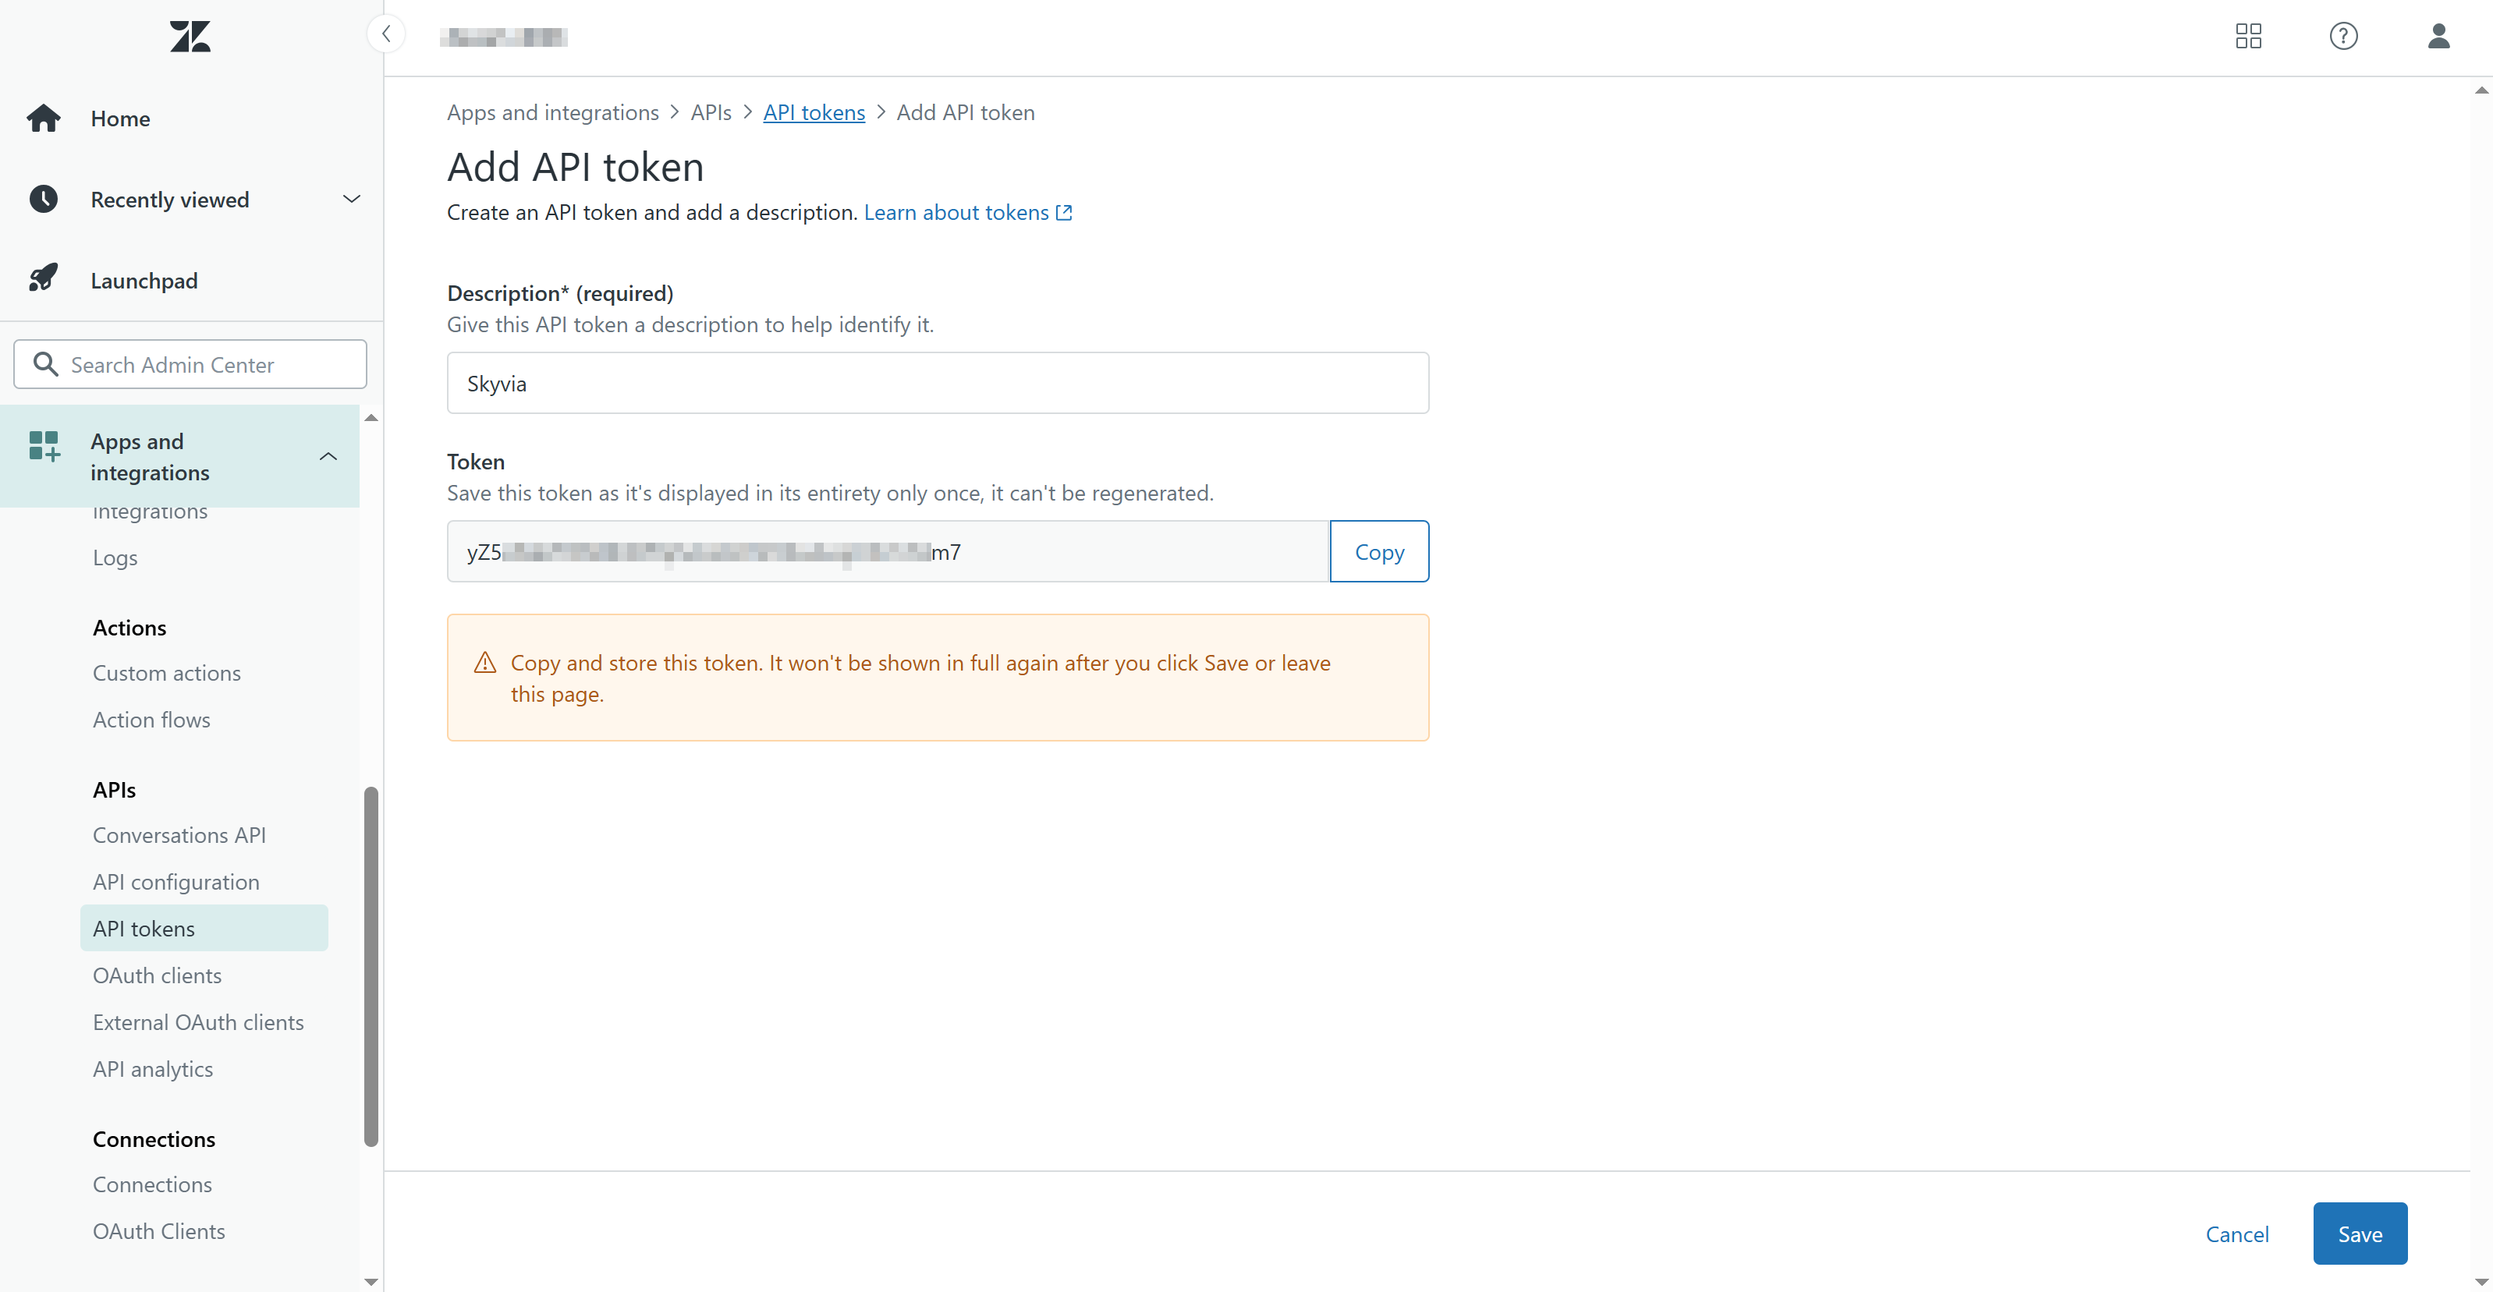Open Custom actions page
The image size is (2493, 1292).
[x=166, y=673]
